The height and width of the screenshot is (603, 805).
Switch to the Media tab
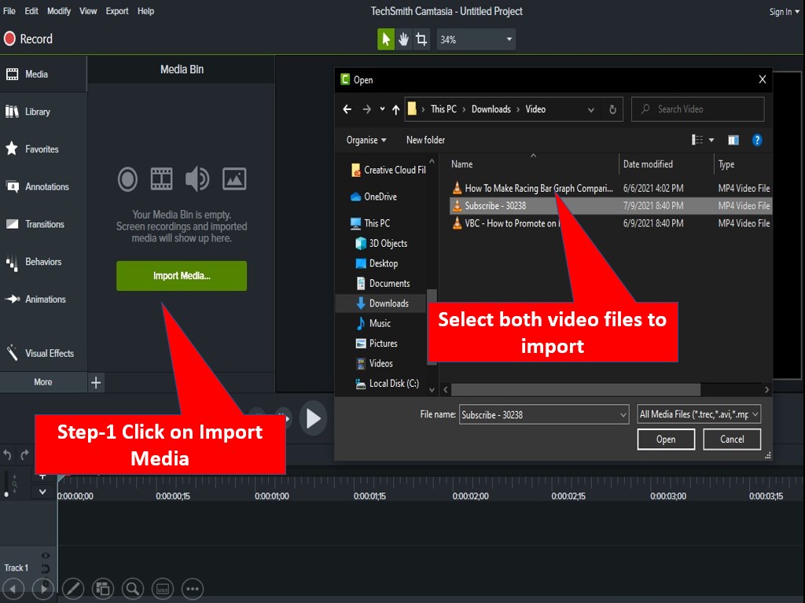pos(43,74)
